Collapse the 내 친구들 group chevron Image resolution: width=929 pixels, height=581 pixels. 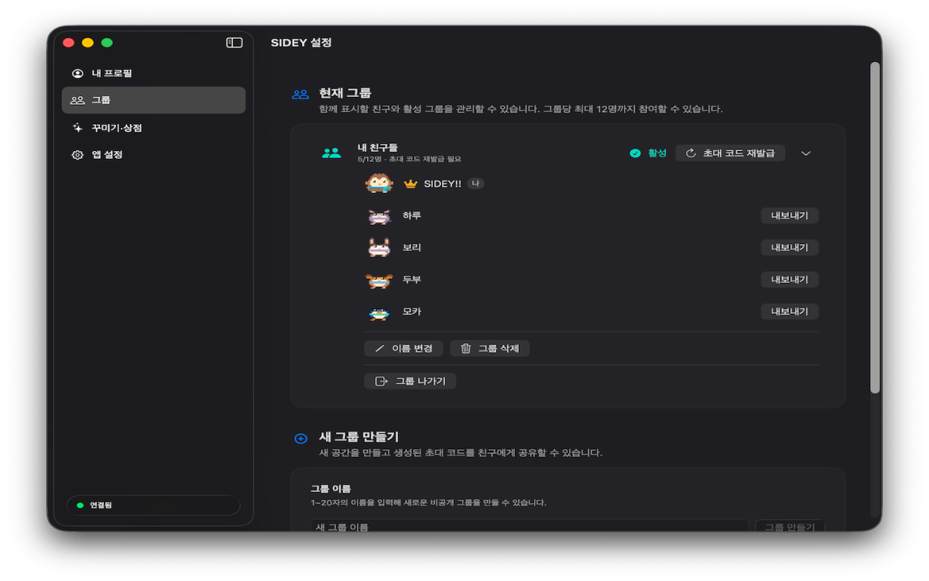[x=806, y=153]
